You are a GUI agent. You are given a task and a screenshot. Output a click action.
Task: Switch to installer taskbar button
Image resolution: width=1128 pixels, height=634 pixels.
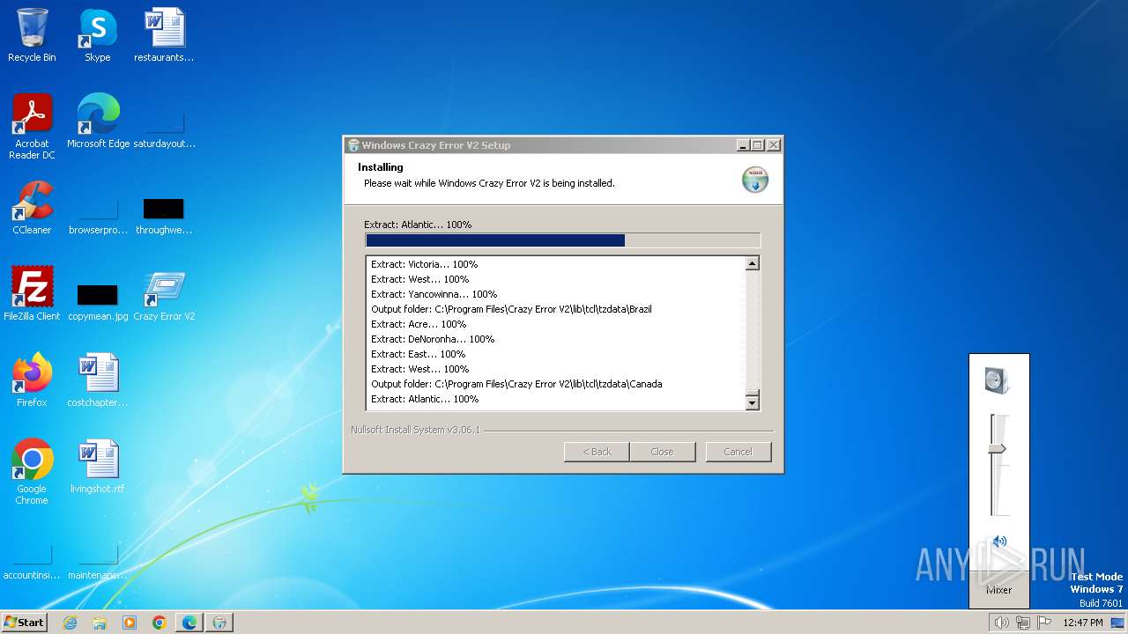219,623
